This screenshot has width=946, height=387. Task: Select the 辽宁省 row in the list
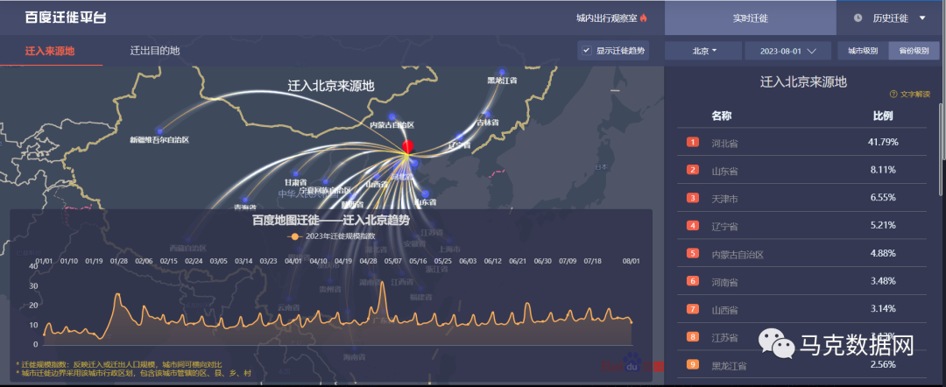coord(801,226)
